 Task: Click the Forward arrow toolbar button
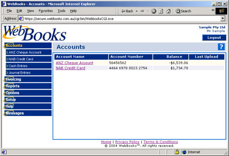point(142,11)
